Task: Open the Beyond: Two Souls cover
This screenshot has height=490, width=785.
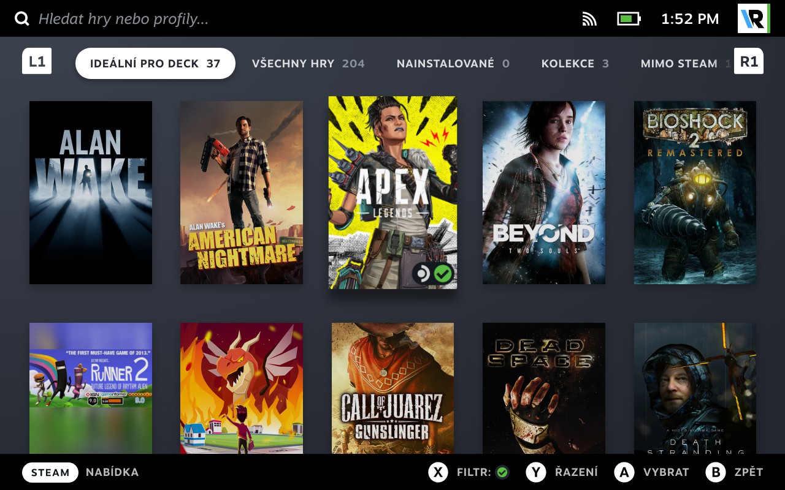Action: click(x=544, y=192)
